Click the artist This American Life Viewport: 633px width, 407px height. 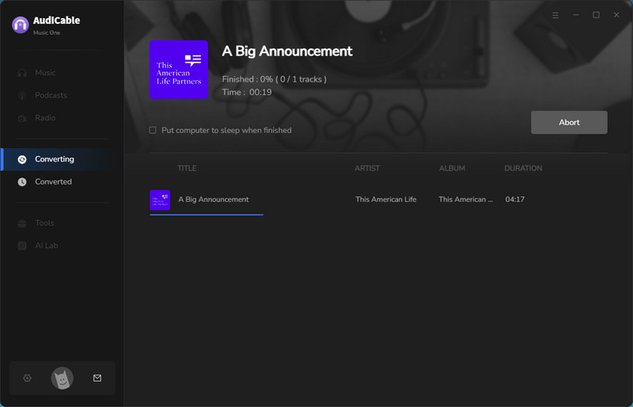[x=386, y=200]
